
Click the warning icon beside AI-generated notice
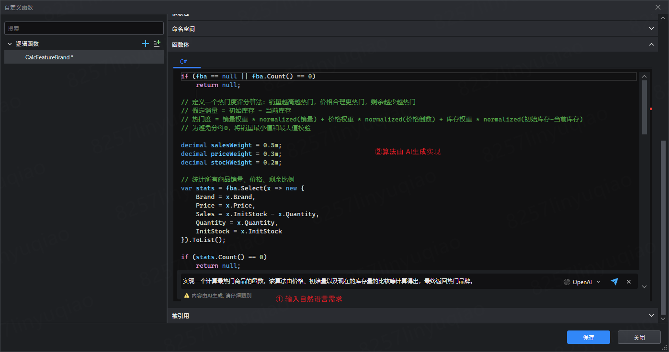click(187, 296)
